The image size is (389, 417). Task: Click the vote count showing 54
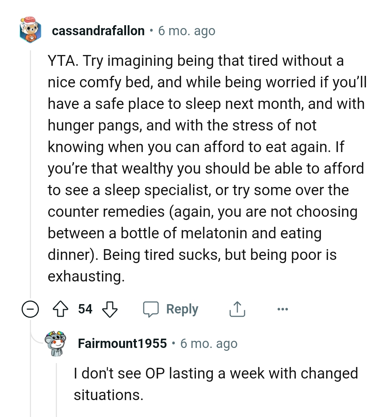point(85,309)
